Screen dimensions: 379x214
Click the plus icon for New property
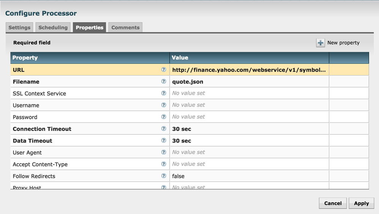point(321,43)
